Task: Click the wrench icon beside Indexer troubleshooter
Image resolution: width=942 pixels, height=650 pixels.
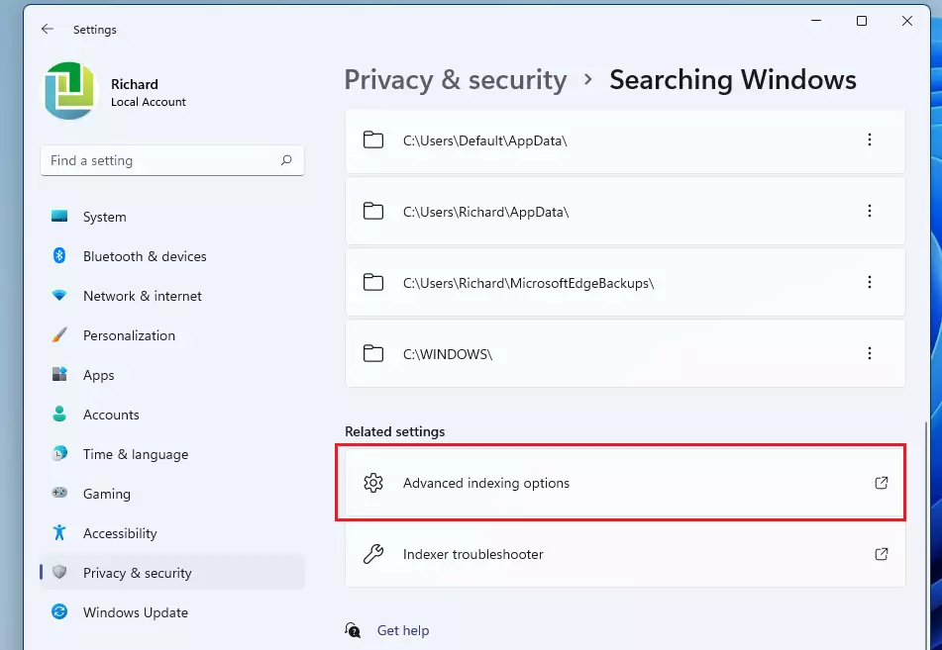Action: 373,553
